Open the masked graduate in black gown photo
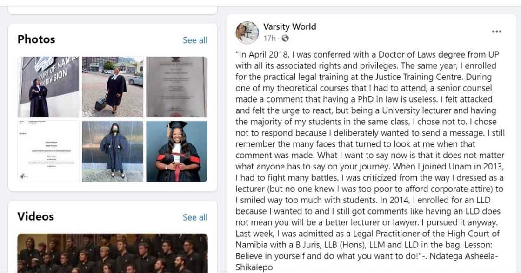Image resolution: width=521 pixels, height=273 pixels. pyautogui.click(x=112, y=151)
